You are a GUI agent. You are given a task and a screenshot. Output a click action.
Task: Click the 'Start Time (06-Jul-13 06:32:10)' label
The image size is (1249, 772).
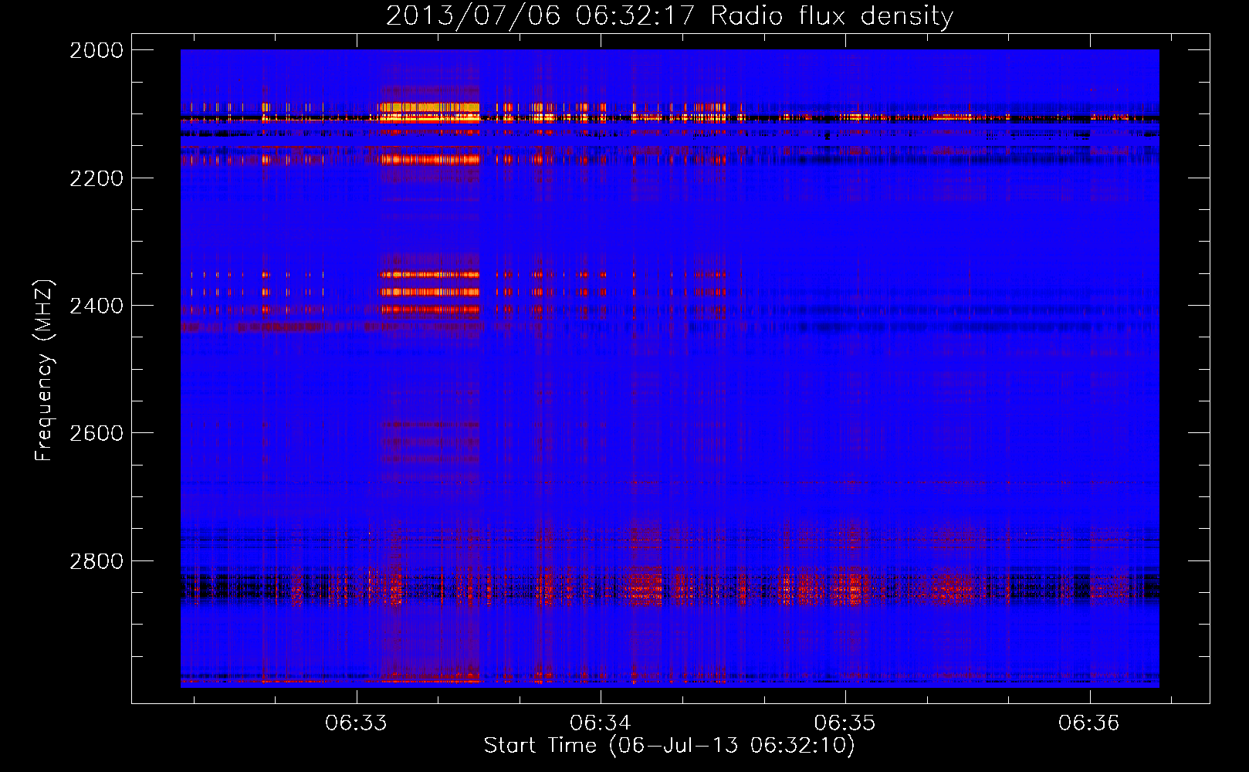tap(669, 746)
